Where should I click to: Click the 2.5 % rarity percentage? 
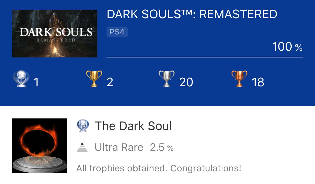162,147
